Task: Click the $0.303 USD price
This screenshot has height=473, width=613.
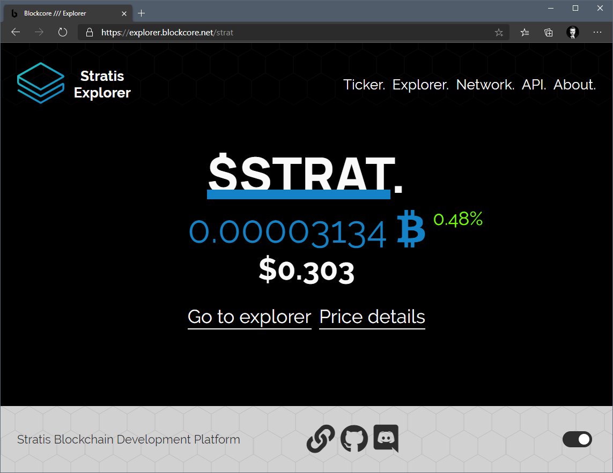Action: [307, 271]
